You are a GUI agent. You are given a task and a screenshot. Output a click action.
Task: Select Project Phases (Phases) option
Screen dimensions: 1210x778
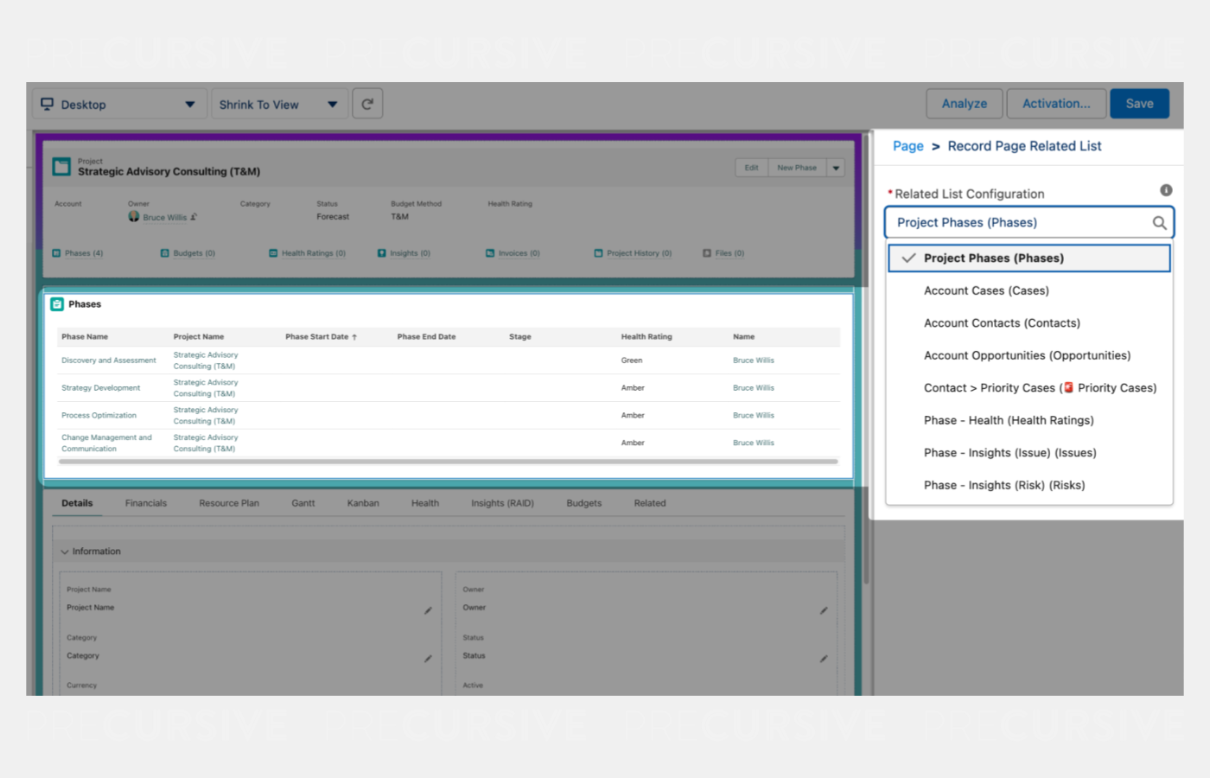point(1029,258)
